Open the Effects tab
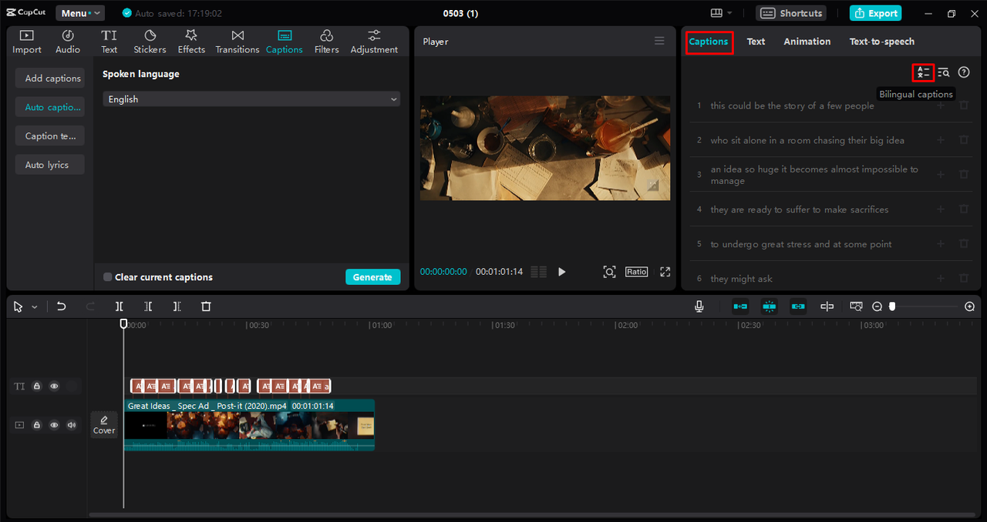The width and height of the screenshot is (987, 522). click(191, 42)
